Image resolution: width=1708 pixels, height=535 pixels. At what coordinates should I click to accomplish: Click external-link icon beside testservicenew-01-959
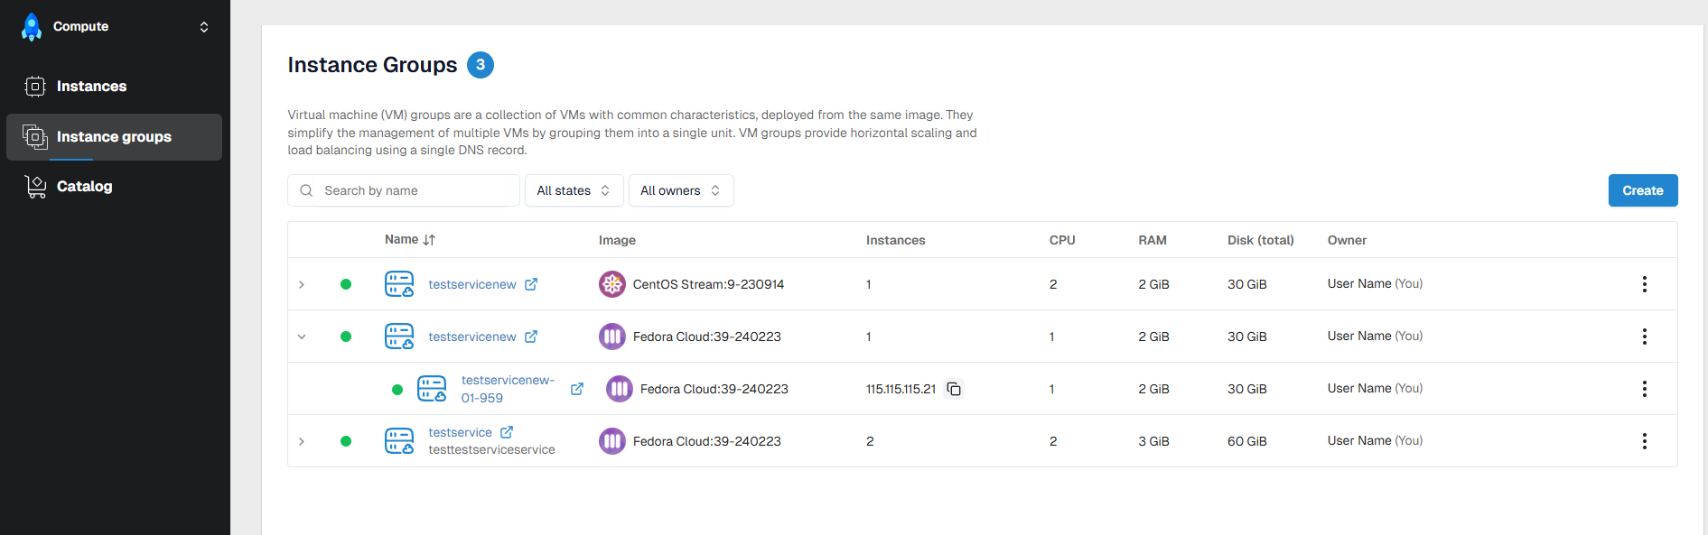pyautogui.click(x=577, y=389)
